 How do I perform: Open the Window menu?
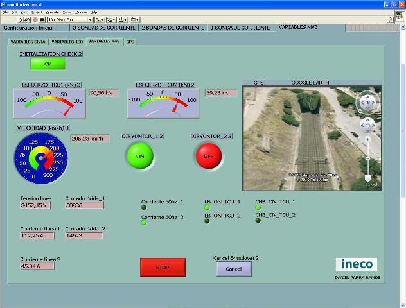[x=80, y=12]
